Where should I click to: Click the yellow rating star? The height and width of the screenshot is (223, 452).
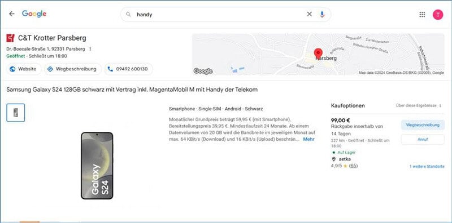(x=345, y=166)
